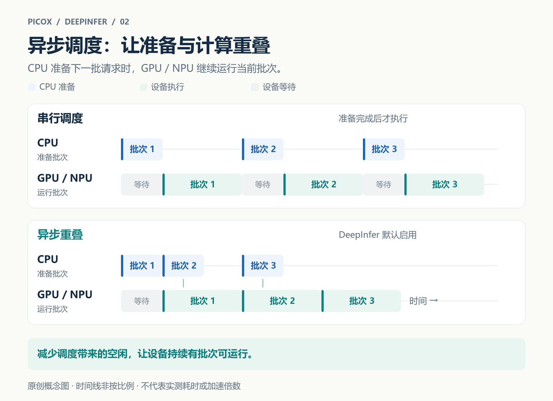Click first 等待 block in 串行调度
The width and height of the screenshot is (553, 401).
point(142,185)
